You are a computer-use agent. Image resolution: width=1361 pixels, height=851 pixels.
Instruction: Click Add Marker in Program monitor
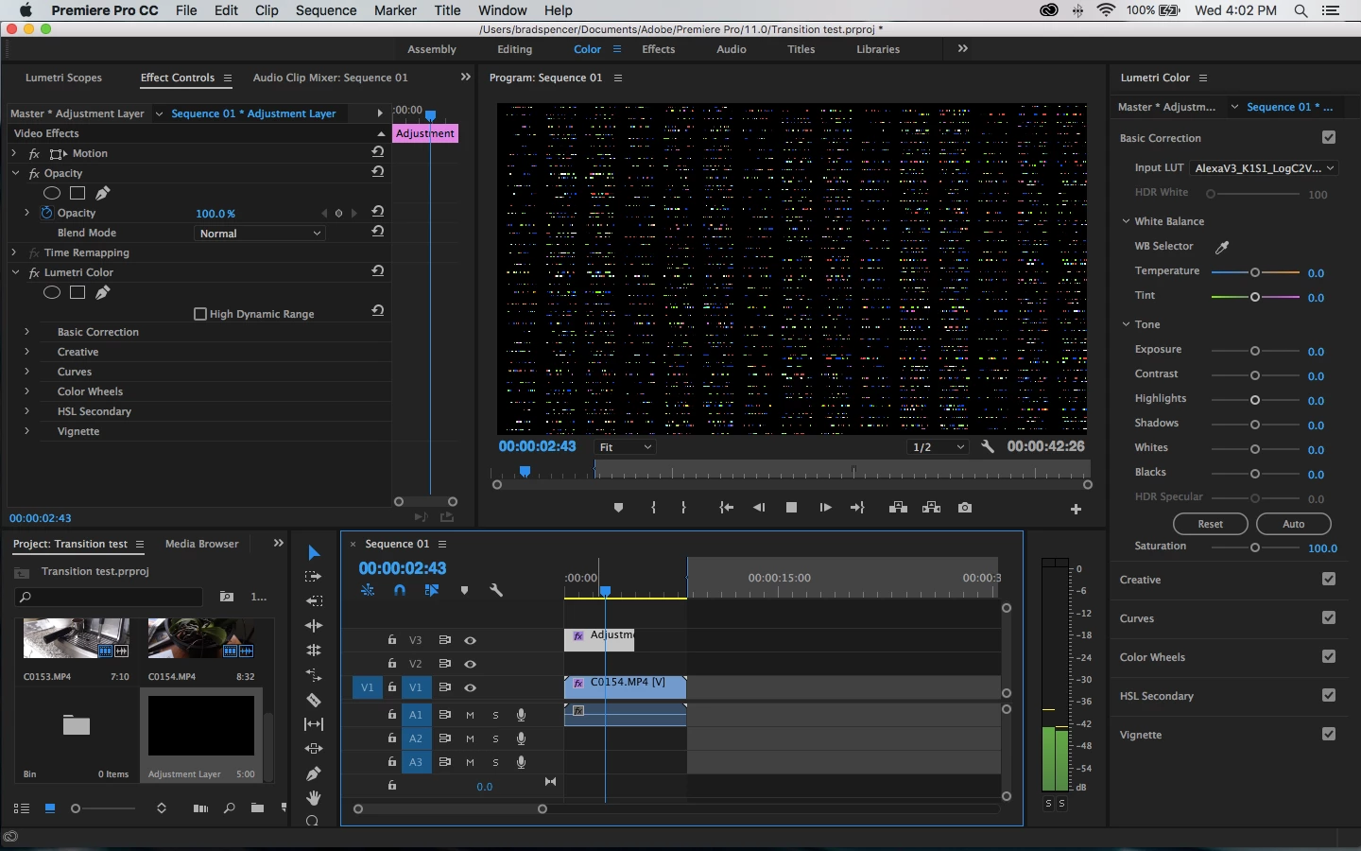pyautogui.click(x=618, y=508)
